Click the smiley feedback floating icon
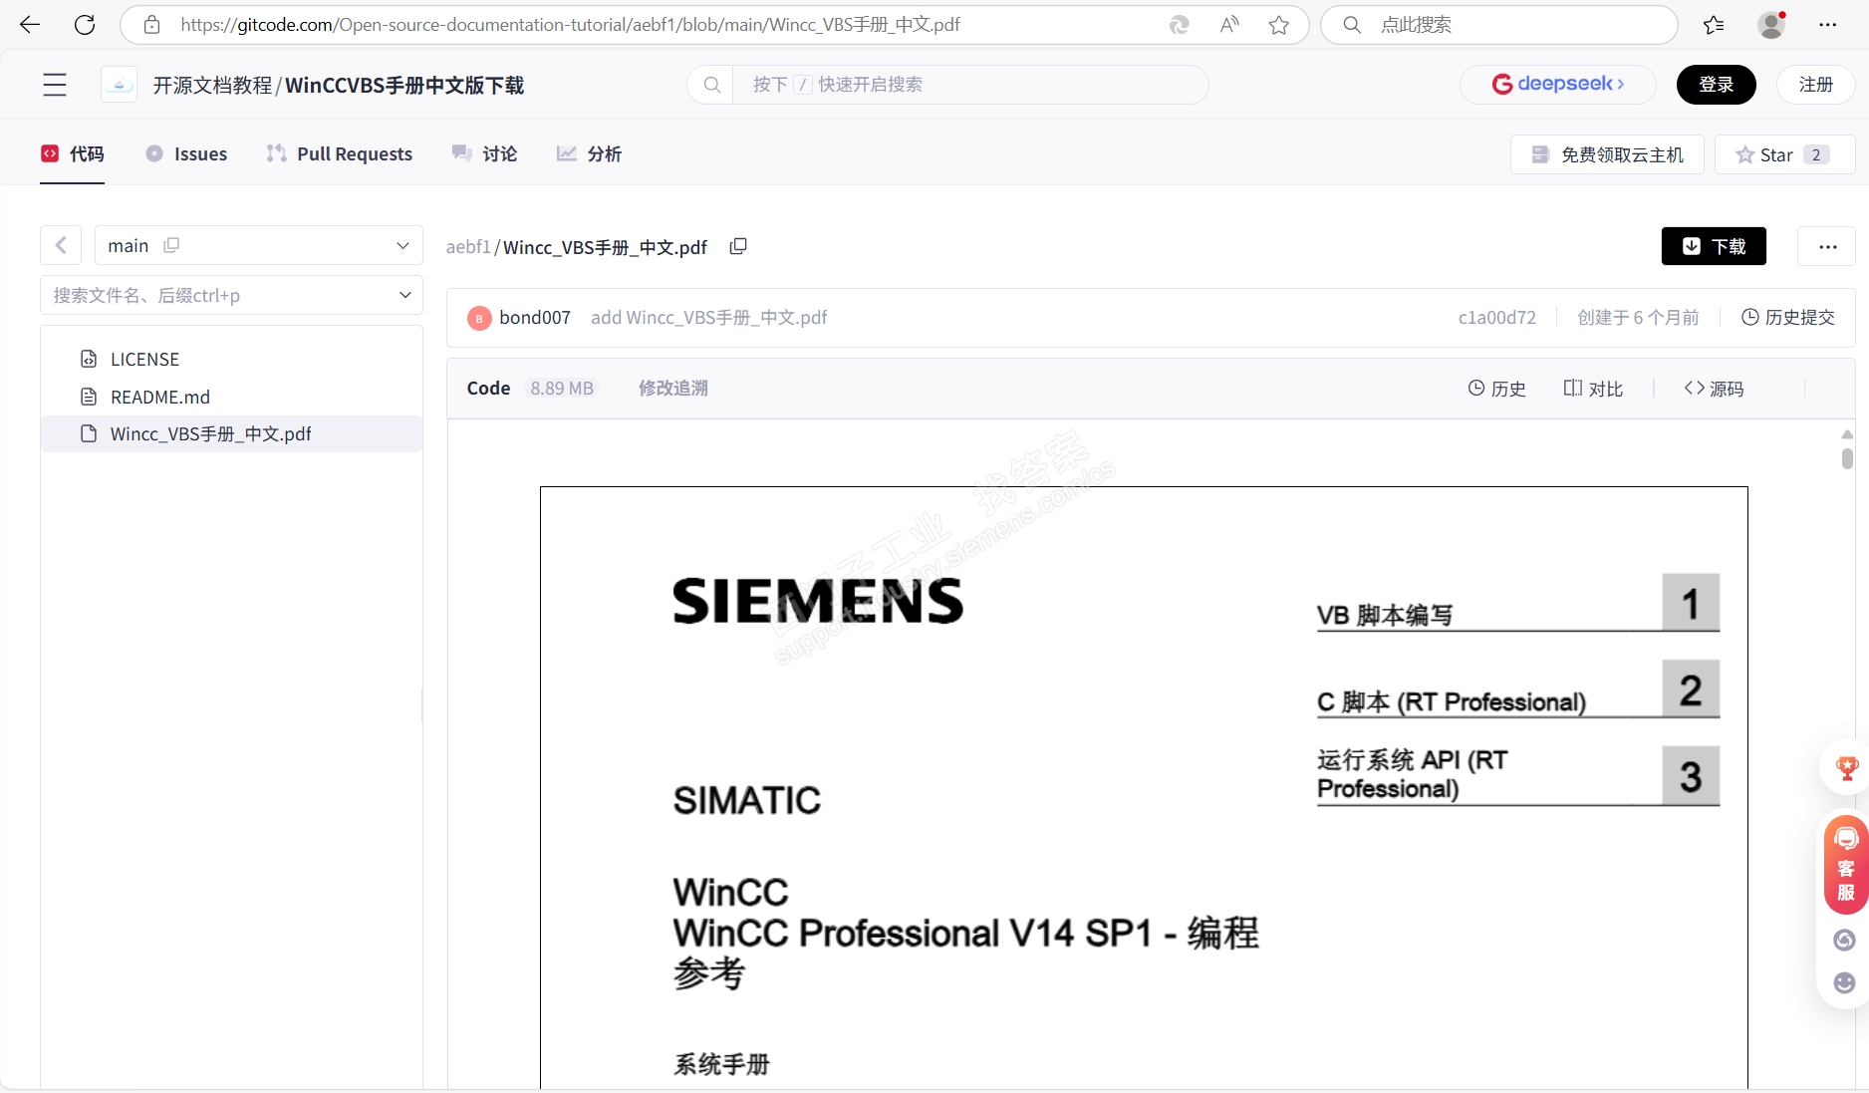 click(1845, 983)
